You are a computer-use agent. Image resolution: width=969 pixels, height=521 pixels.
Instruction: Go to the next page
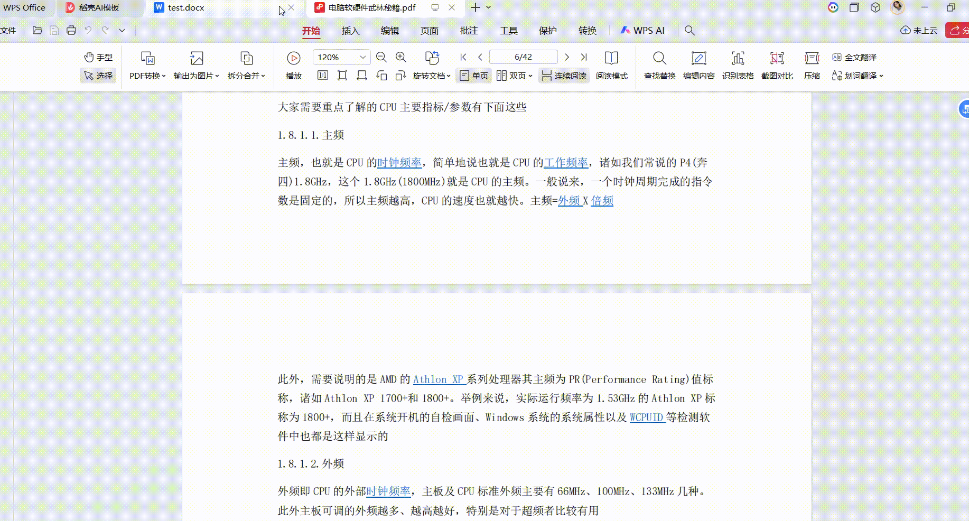point(567,57)
